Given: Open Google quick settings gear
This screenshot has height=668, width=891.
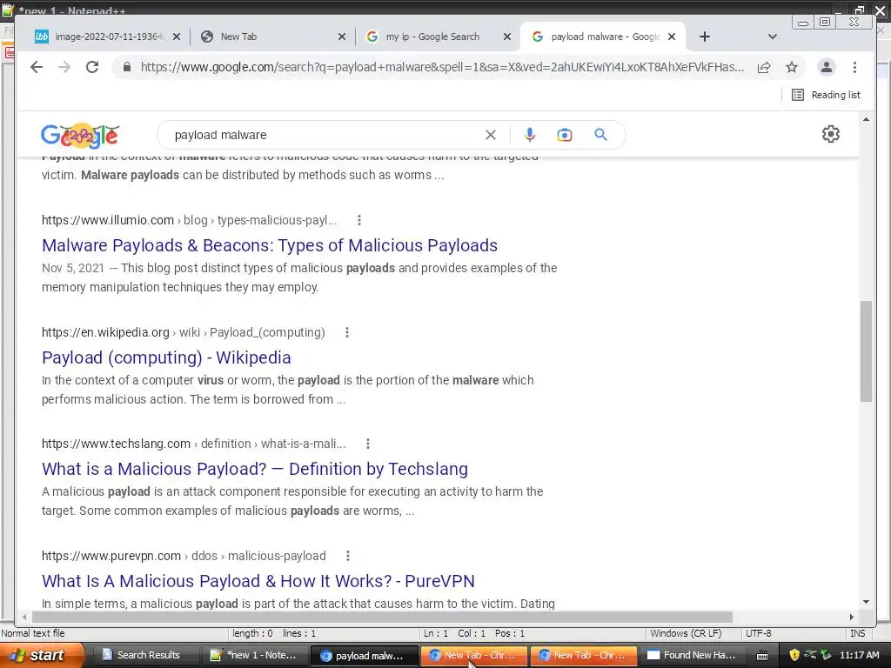Looking at the screenshot, I should (831, 134).
